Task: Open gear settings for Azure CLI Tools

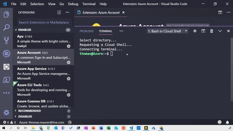Action: pos(68,95)
